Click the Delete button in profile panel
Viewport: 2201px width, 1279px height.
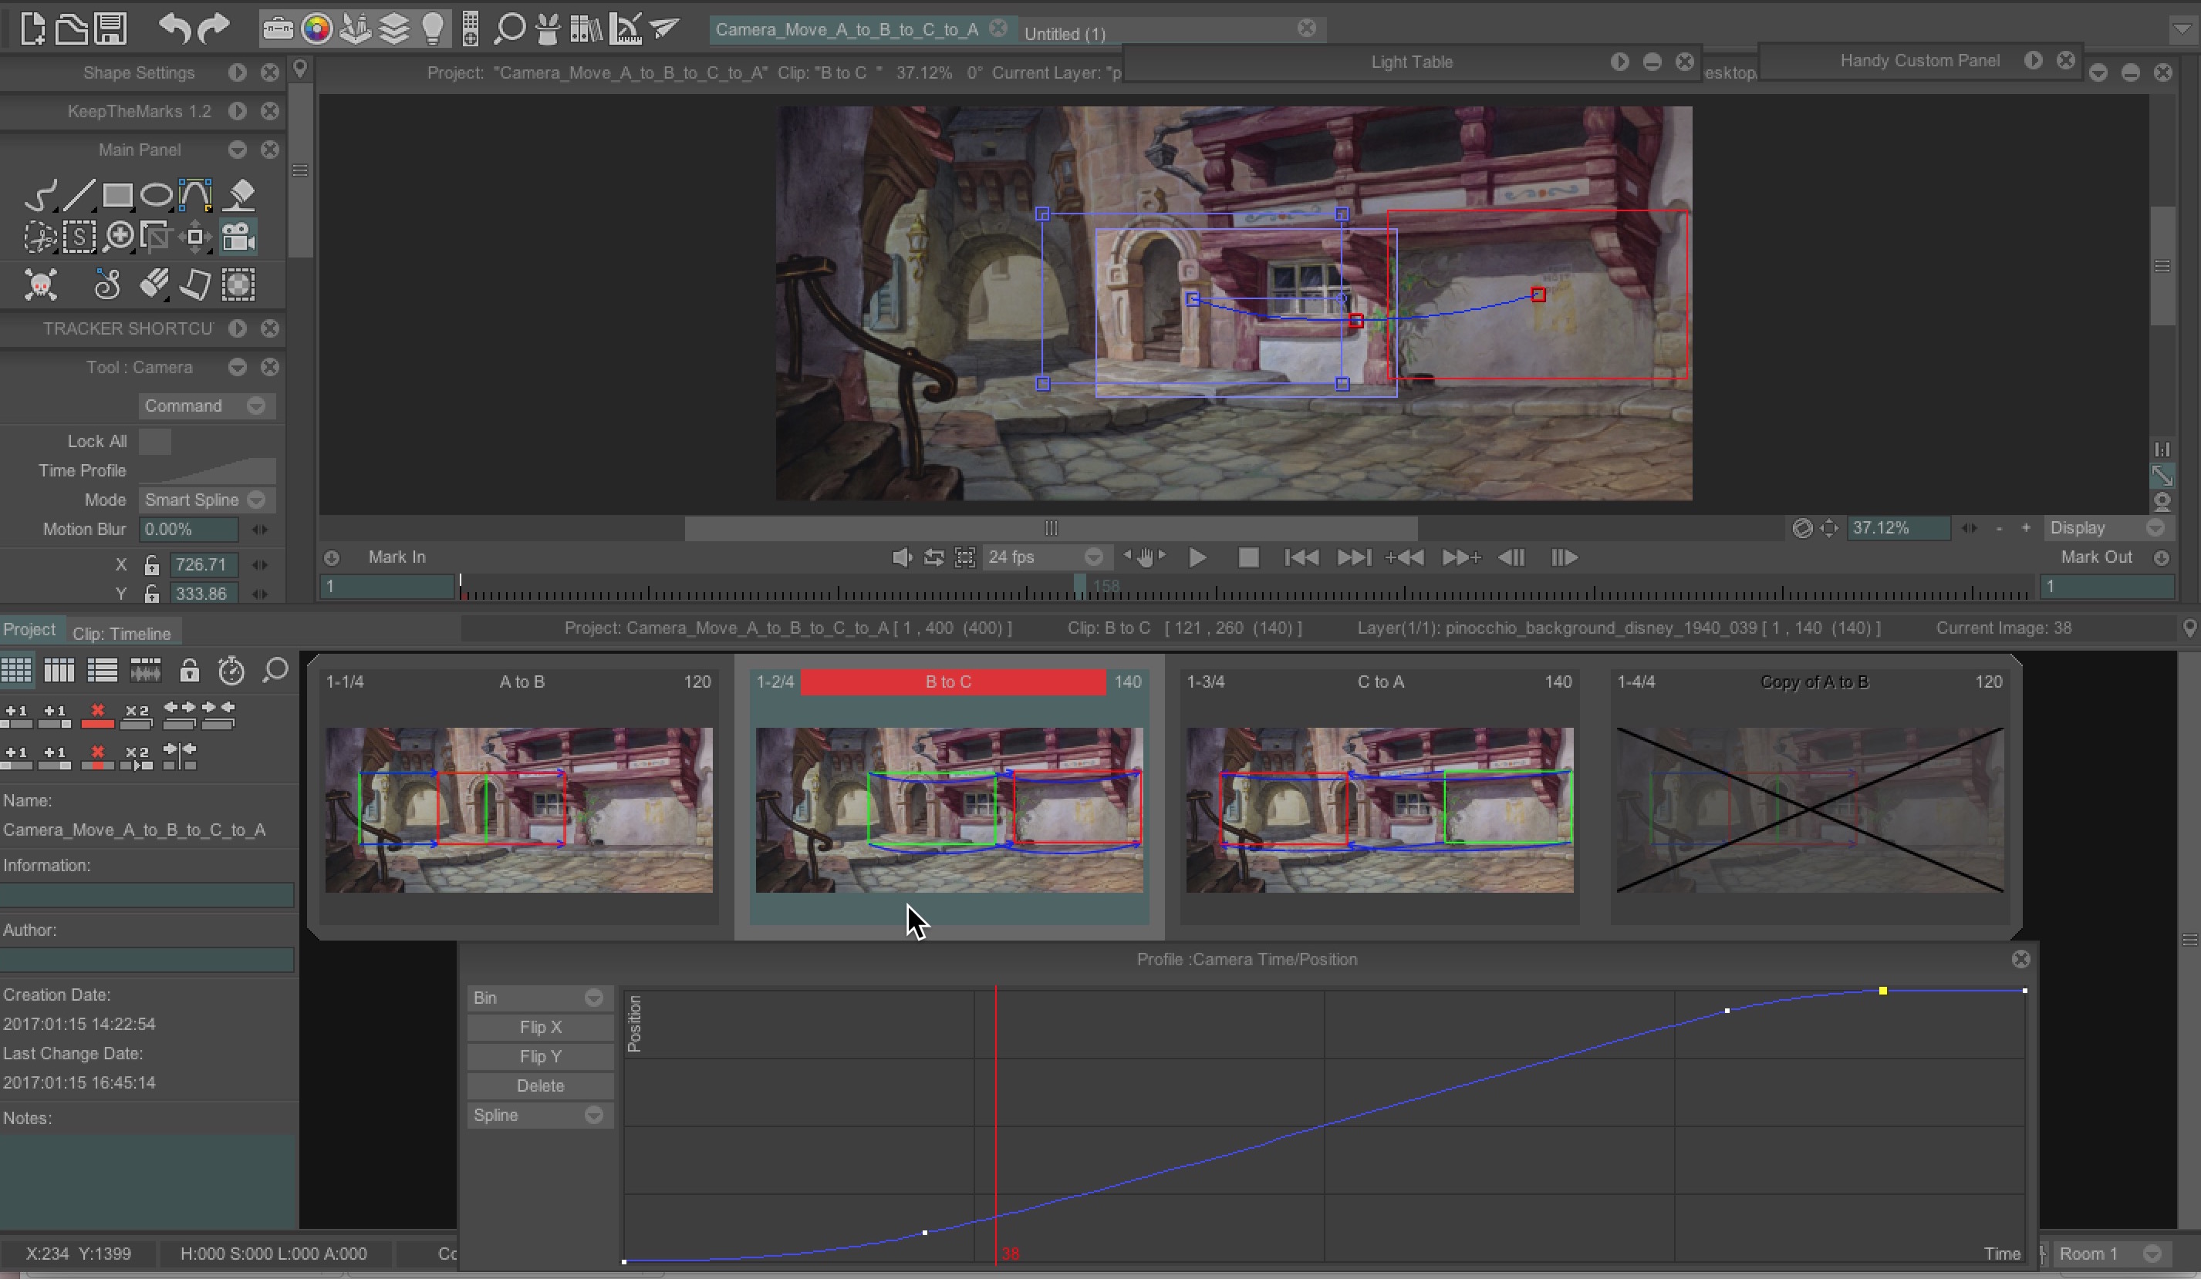[540, 1086]
